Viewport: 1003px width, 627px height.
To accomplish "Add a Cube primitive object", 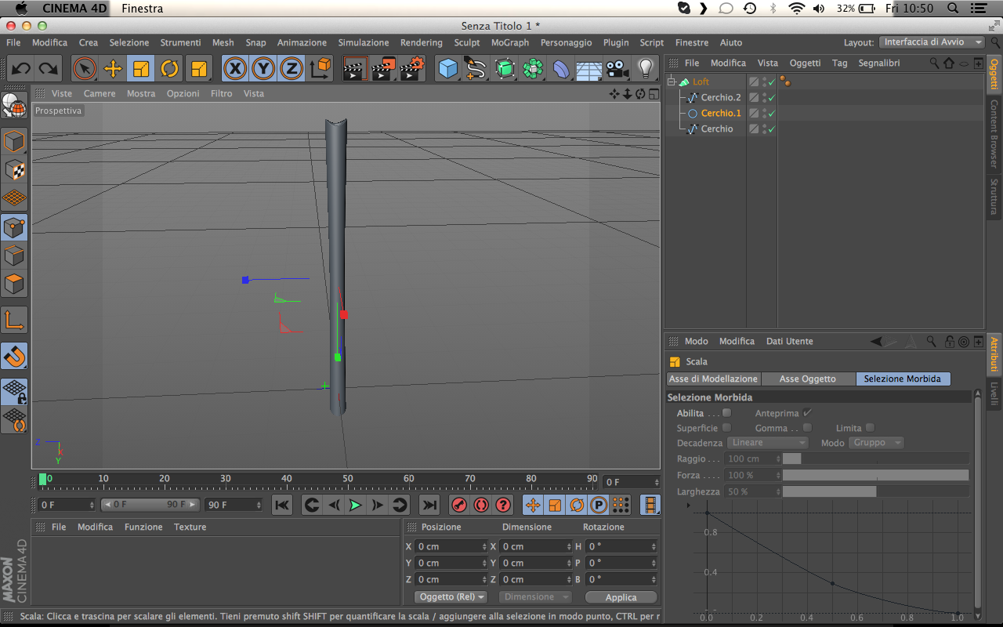I will (447, 69).
